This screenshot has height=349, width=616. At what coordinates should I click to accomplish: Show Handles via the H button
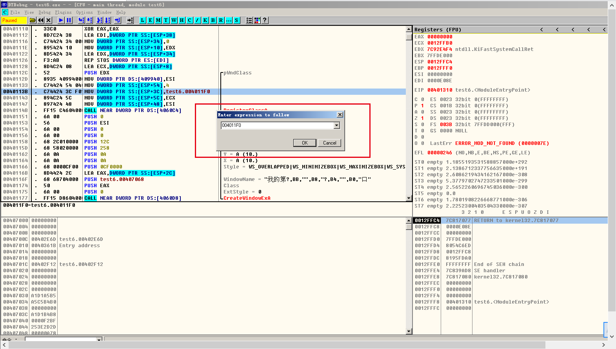182,20
